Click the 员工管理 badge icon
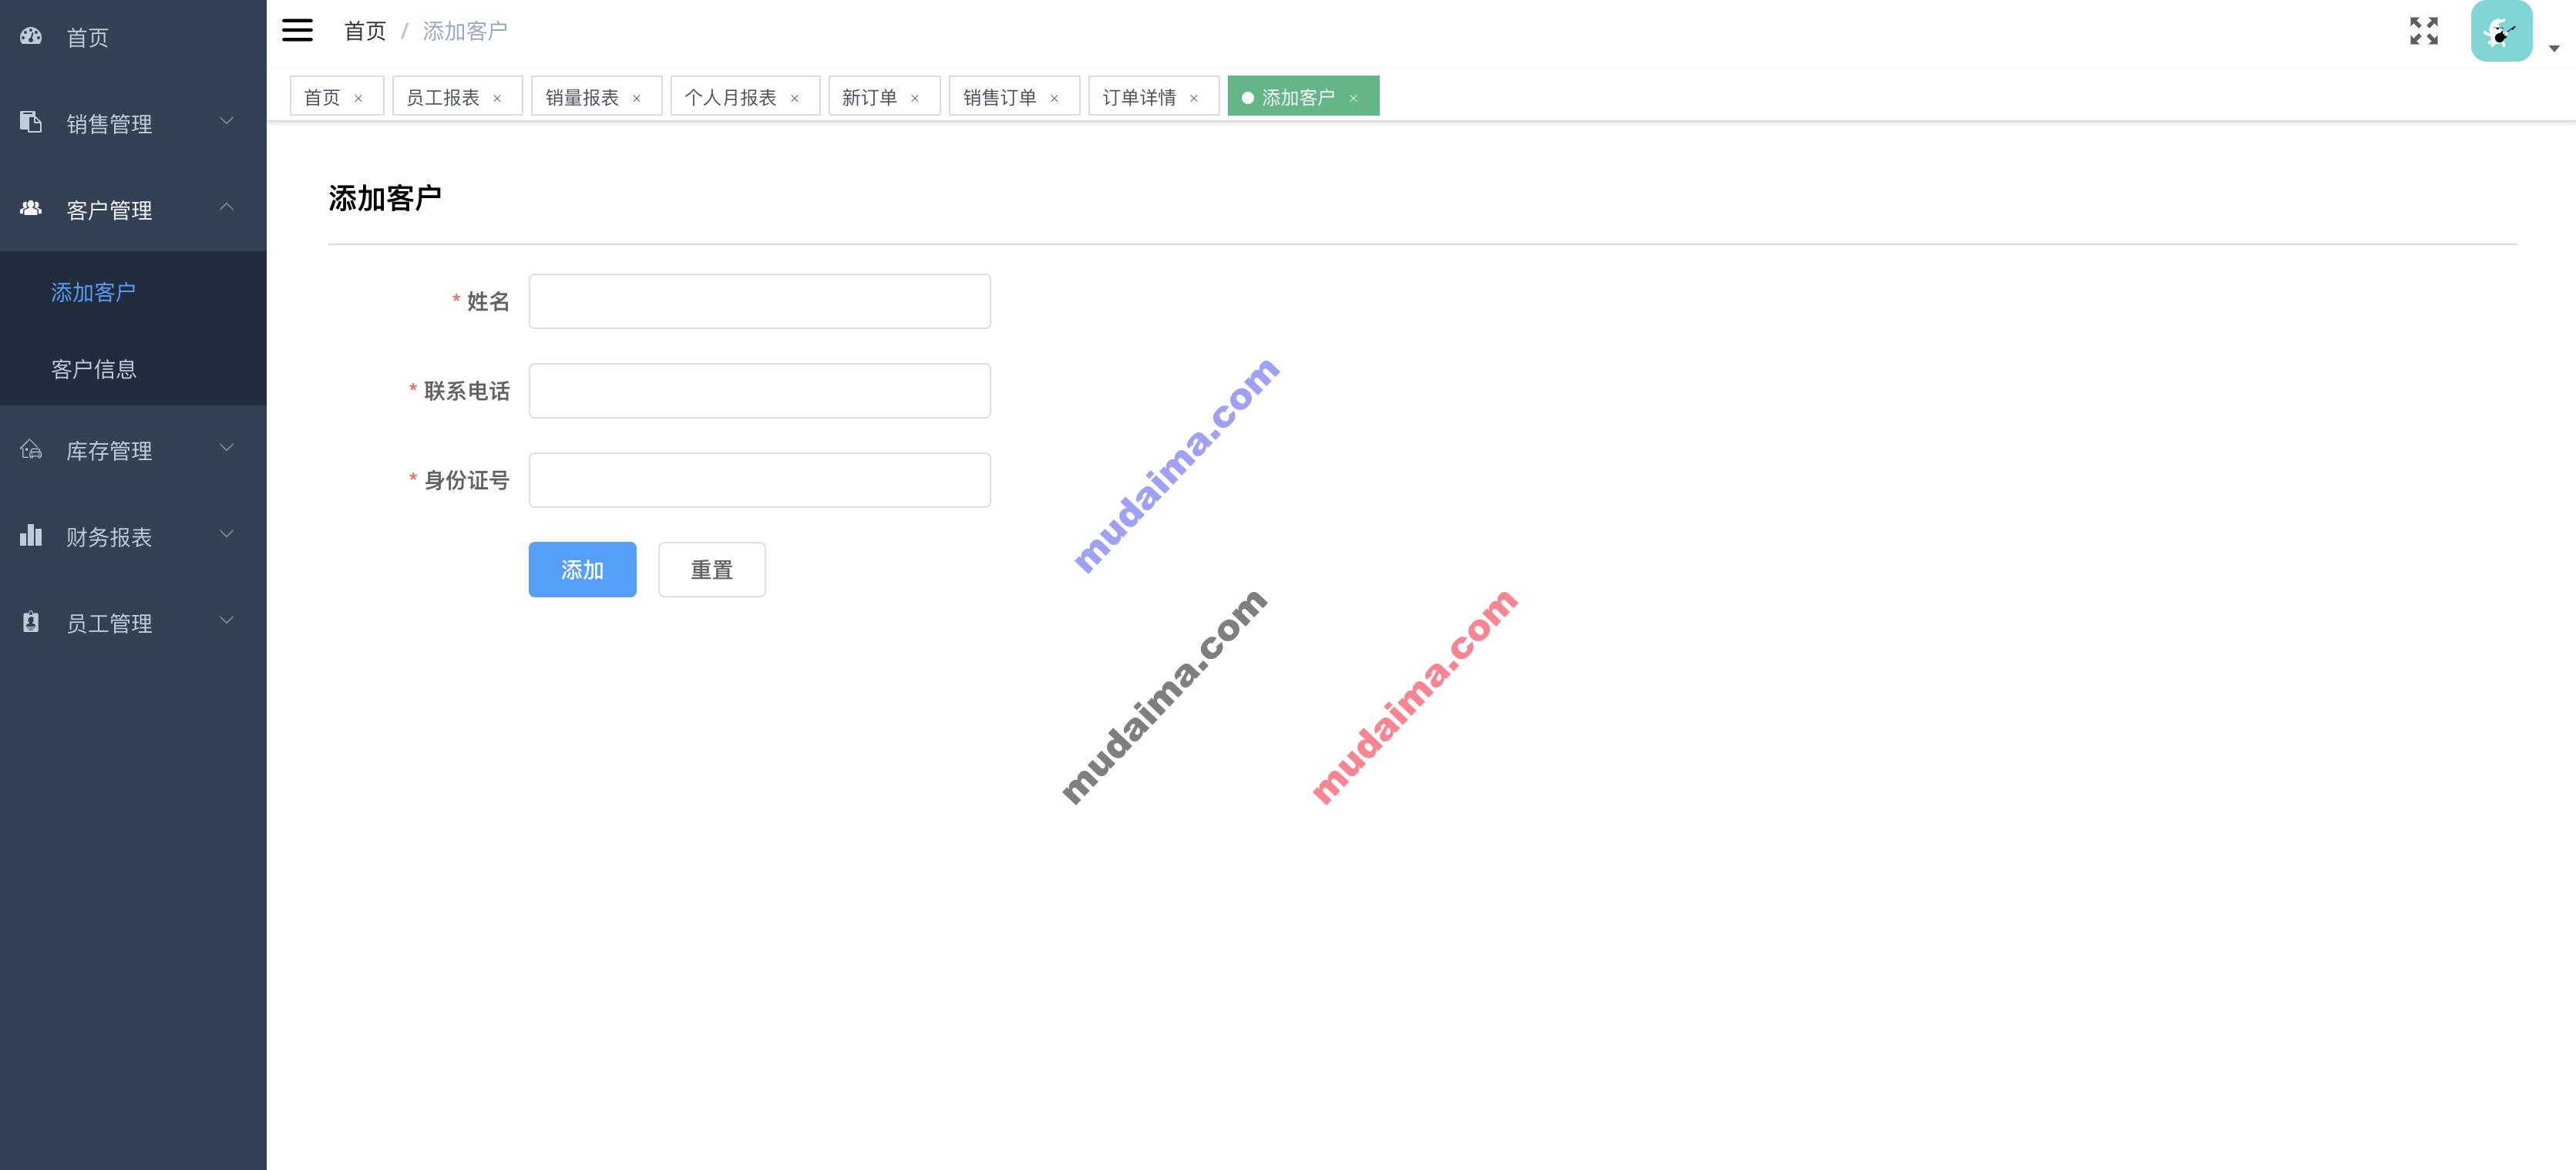The height and width of the screenshot is (1170, 2576). [x=31, y=622]
